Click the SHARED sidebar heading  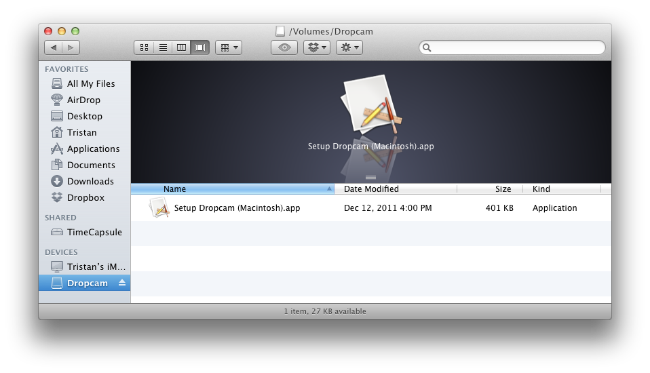[x=60, y=218]
